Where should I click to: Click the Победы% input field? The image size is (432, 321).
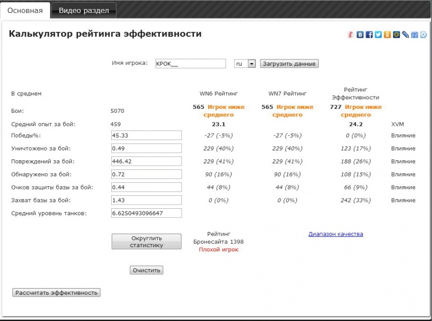pos(146,135)
